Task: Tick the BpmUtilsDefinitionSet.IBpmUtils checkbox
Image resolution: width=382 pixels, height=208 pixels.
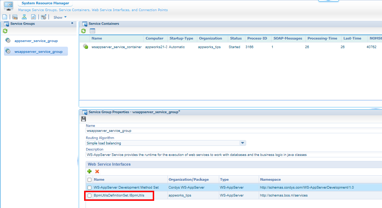Action: click(89, 196)
